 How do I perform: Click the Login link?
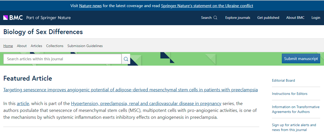point(316,18)
